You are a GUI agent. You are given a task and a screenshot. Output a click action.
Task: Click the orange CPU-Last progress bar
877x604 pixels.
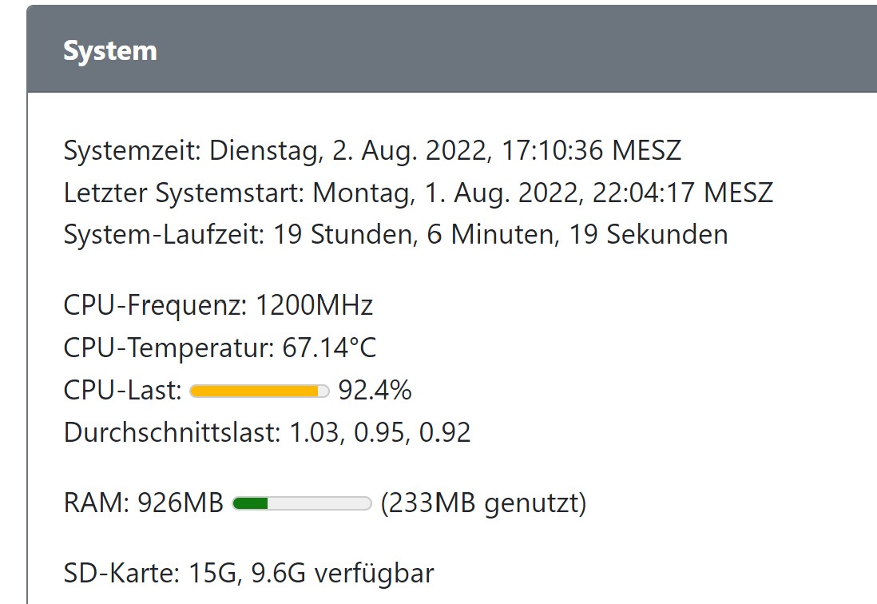click(x=260, y=391)
